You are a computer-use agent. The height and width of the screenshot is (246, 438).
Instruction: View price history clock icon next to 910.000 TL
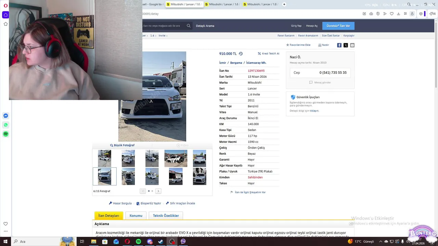[x=241, y=54]
